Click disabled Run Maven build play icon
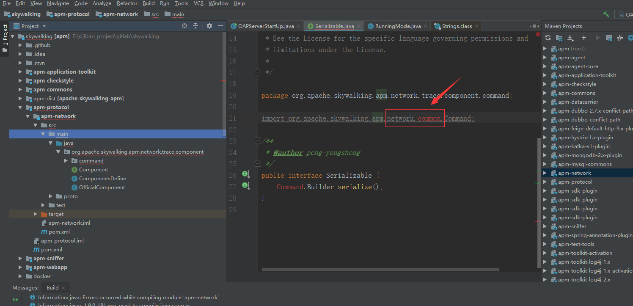 coord(598,38)
